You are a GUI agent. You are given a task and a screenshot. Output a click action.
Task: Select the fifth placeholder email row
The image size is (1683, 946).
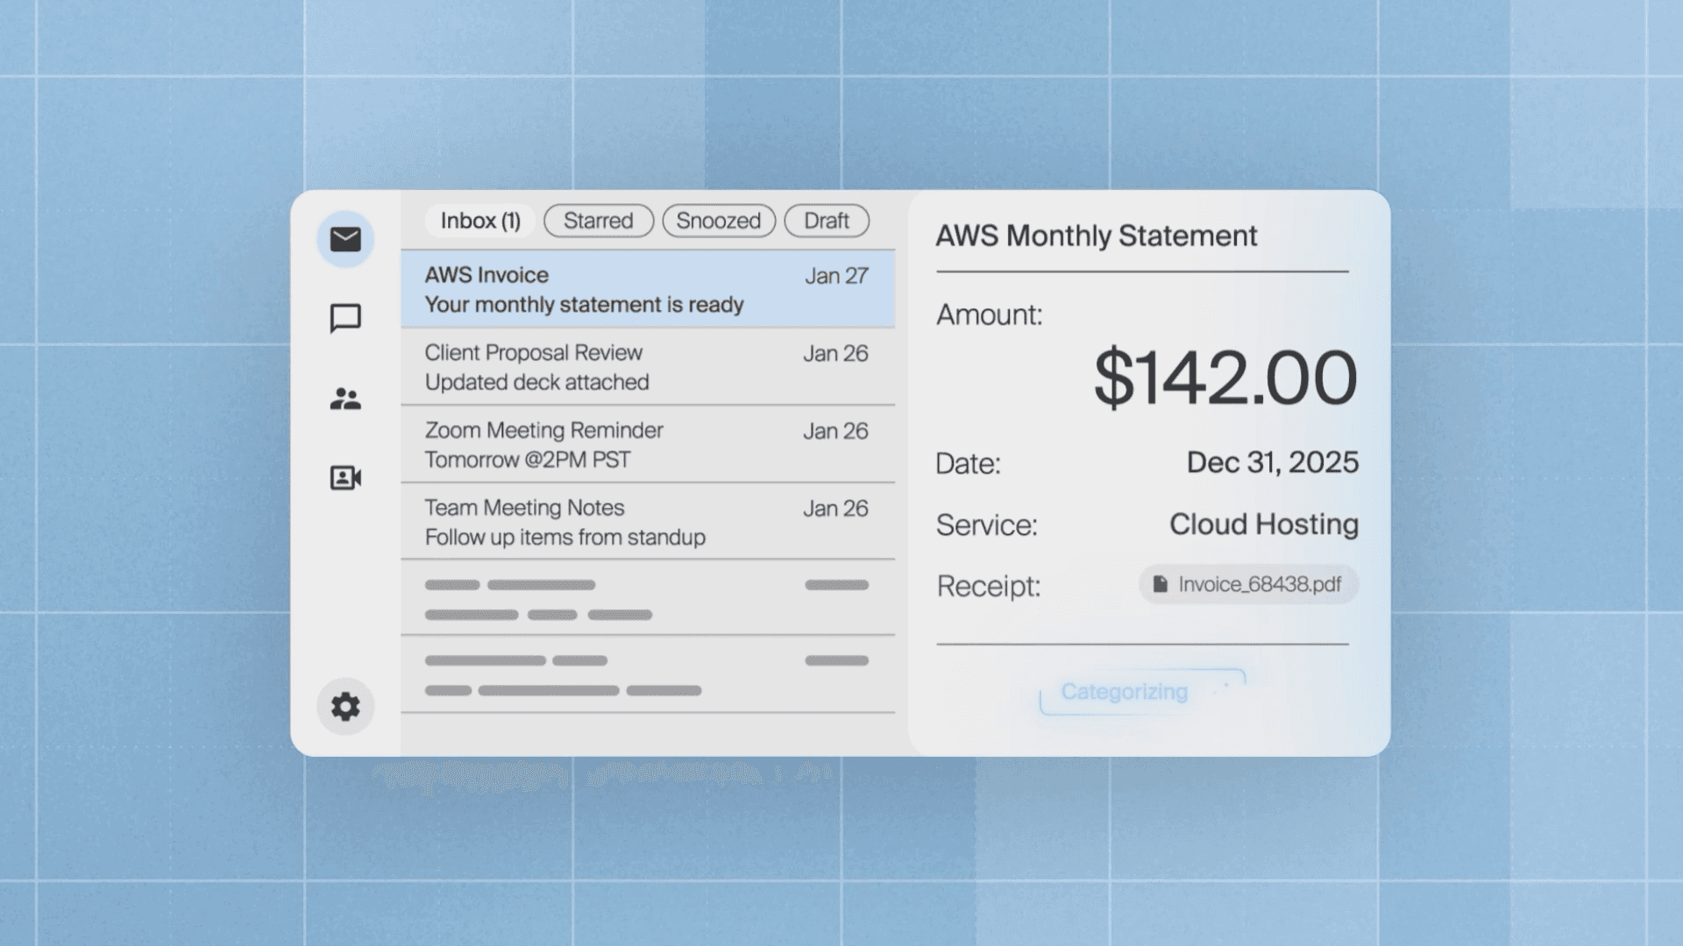click(647, 598)
